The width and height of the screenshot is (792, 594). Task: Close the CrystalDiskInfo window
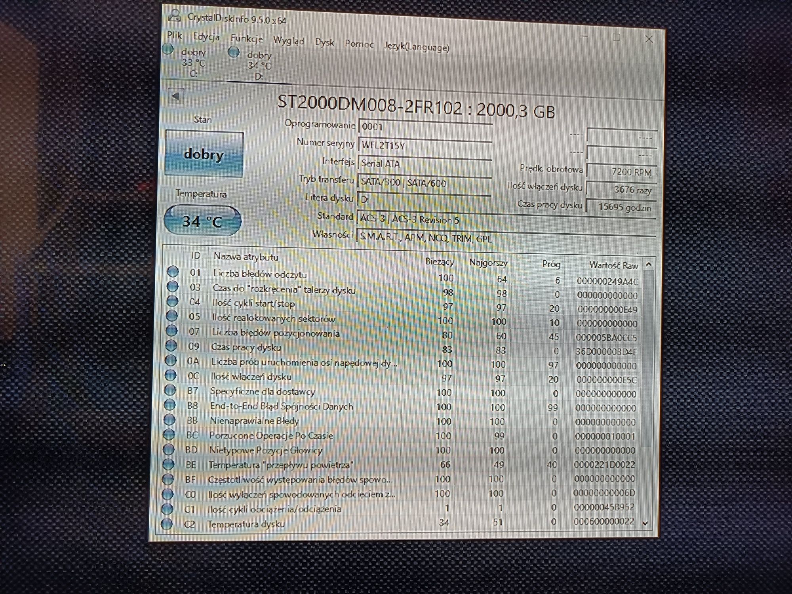pyautogui.click(x=649, y=39)
